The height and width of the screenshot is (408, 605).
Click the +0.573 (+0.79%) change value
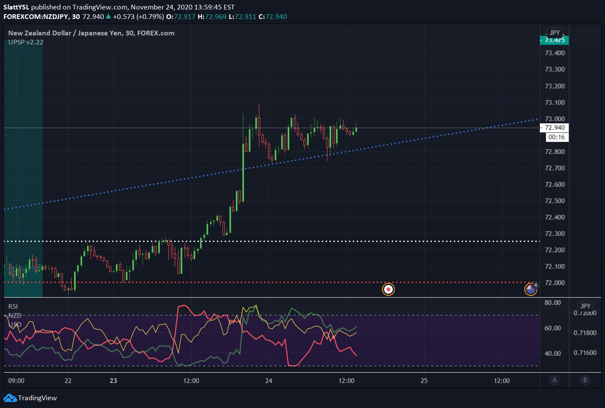pos(139,16)
